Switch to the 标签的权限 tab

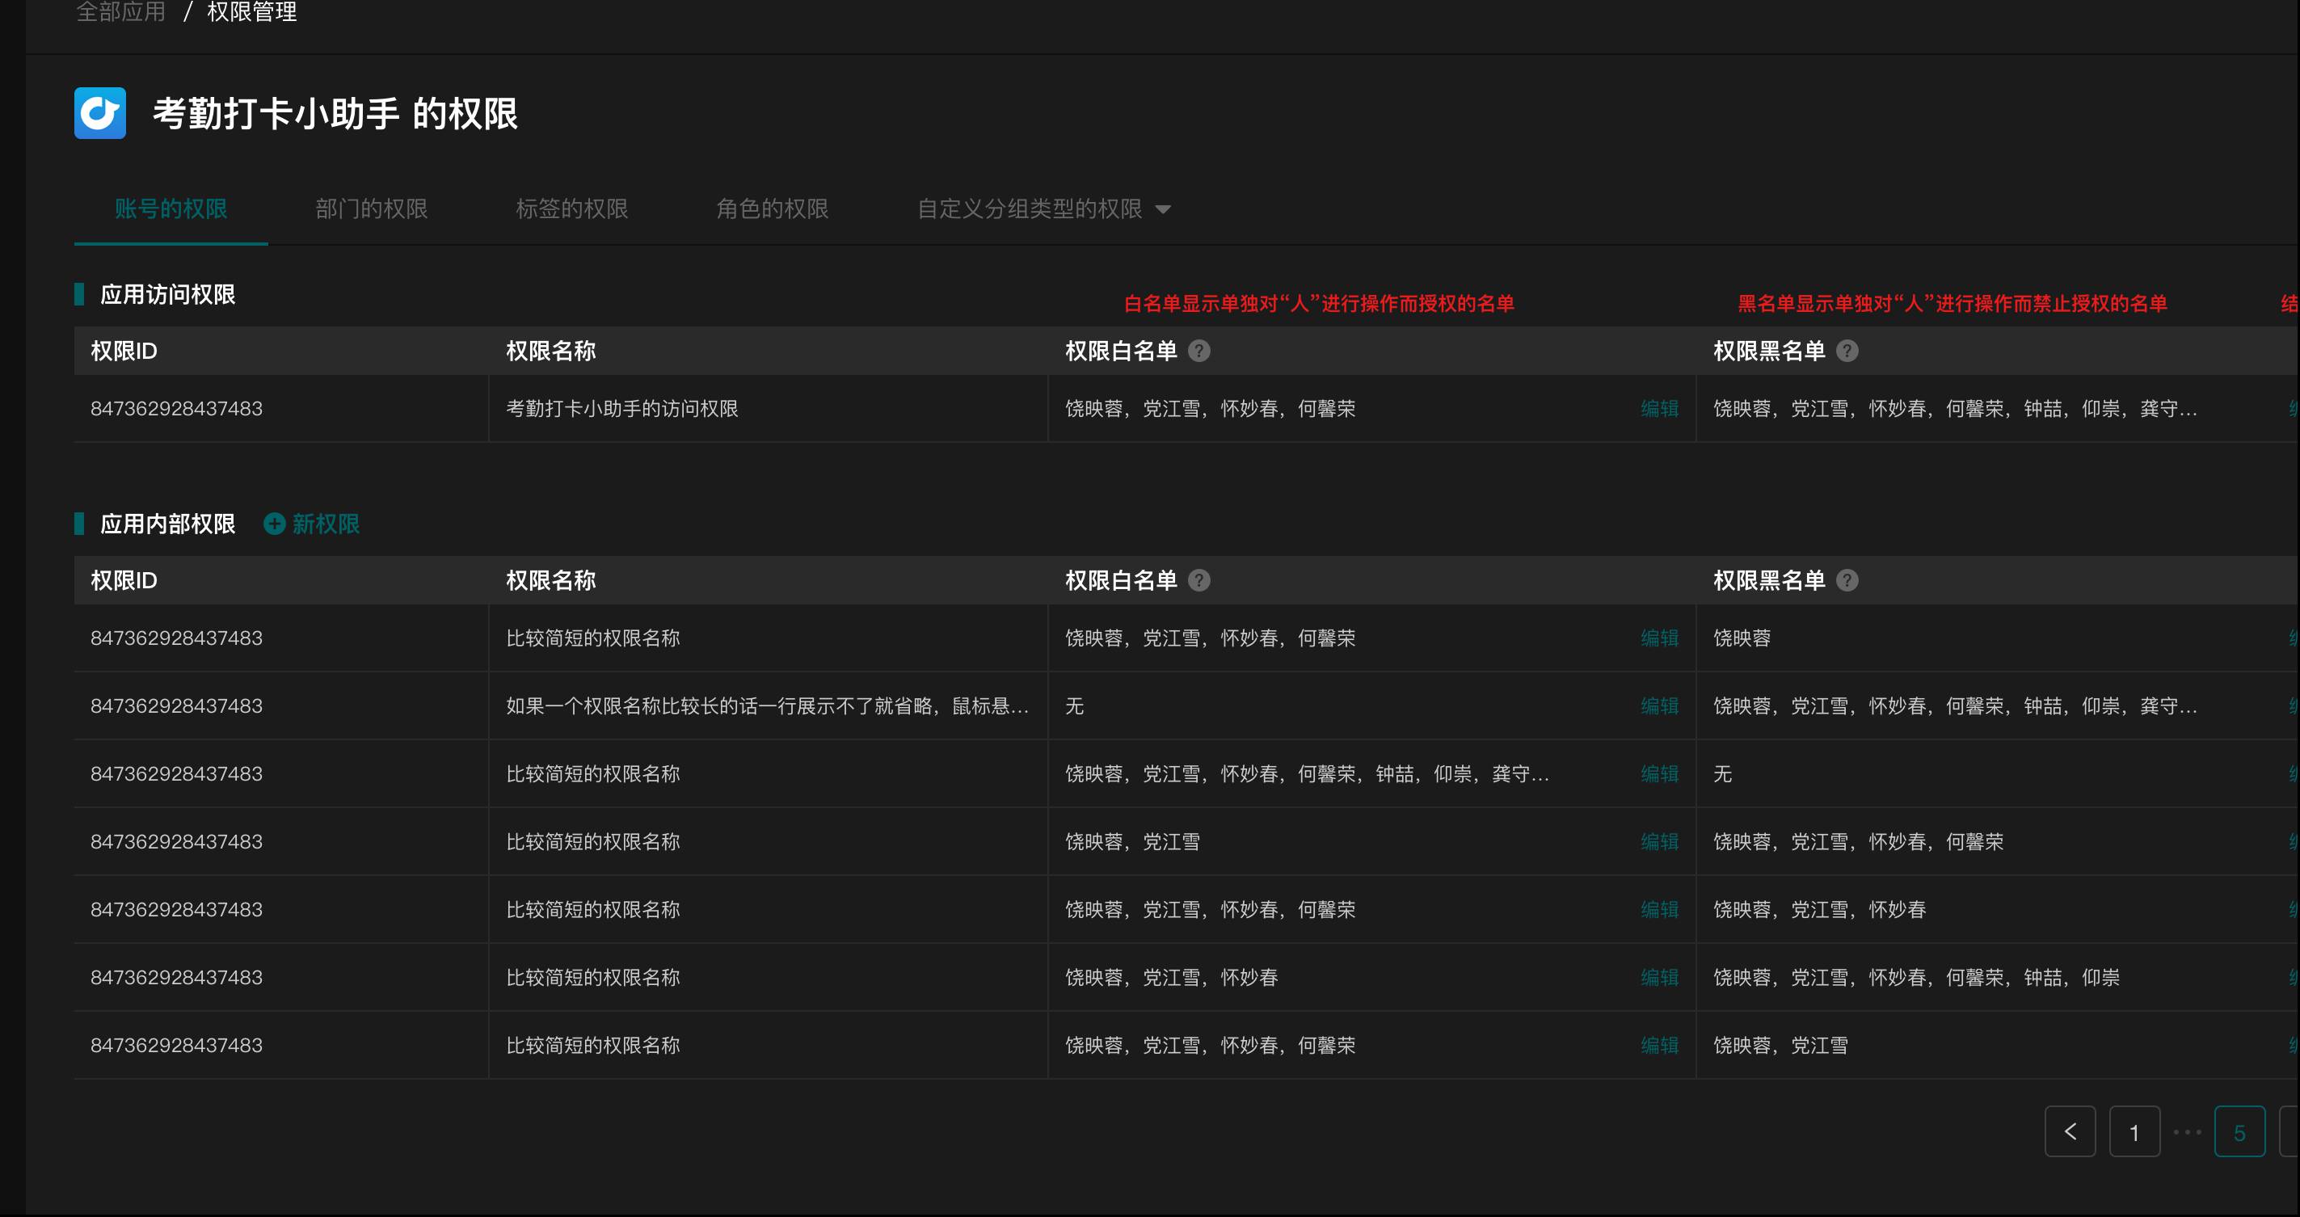tap(571, 209)
